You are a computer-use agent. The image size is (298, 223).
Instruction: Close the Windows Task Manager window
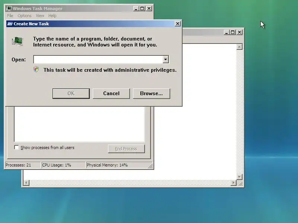pyautogui.click(x=149, y=9)
